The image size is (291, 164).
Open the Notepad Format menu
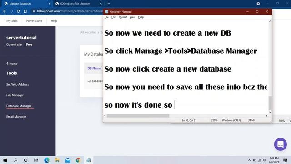pos(123,17)
